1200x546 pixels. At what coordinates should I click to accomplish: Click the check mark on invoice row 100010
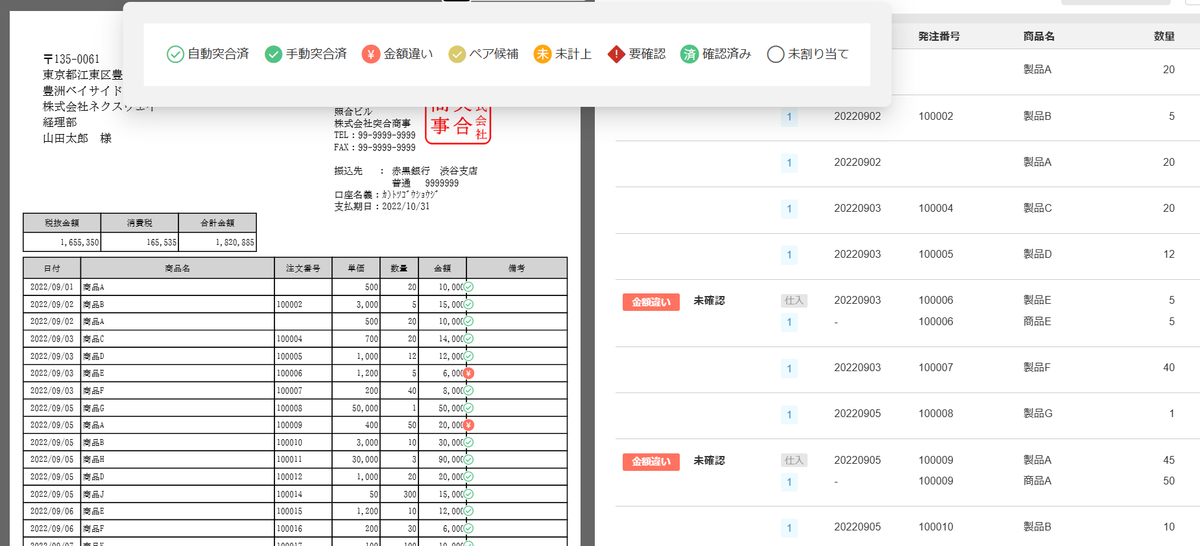[468, 442]
